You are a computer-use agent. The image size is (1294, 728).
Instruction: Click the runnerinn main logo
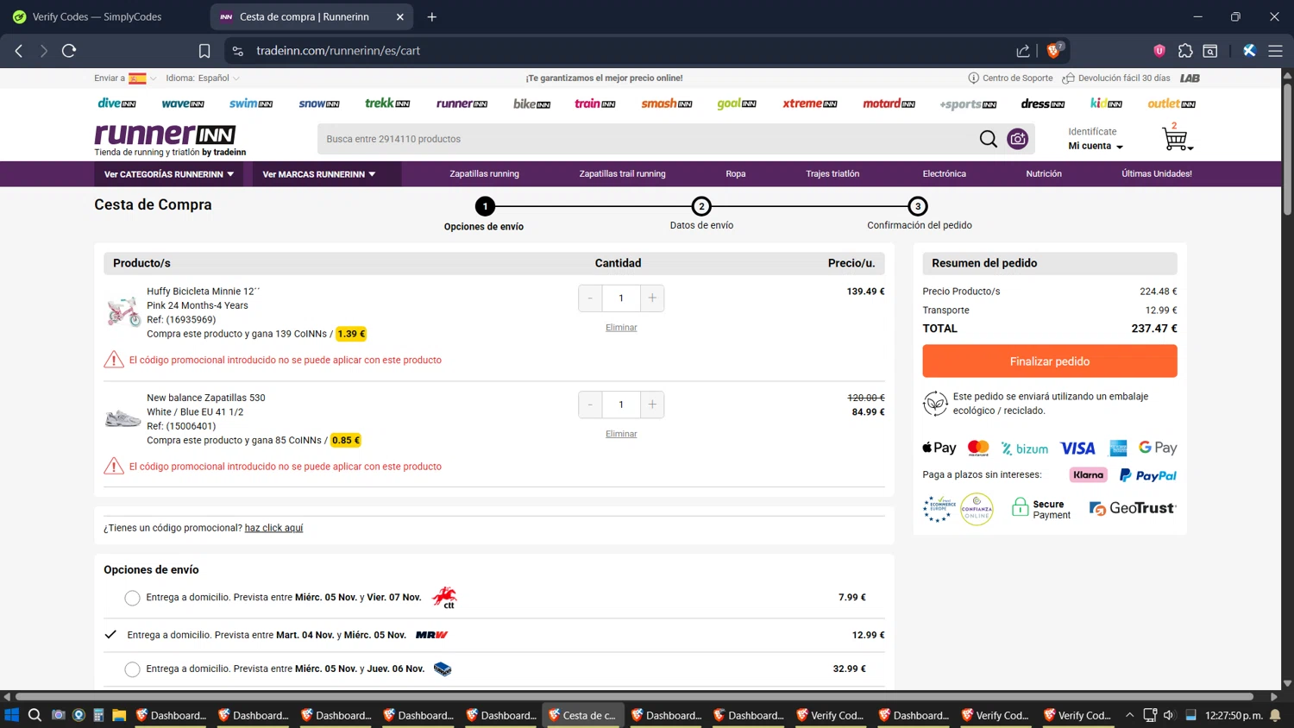pyautogui.click(x=165, y=135)
